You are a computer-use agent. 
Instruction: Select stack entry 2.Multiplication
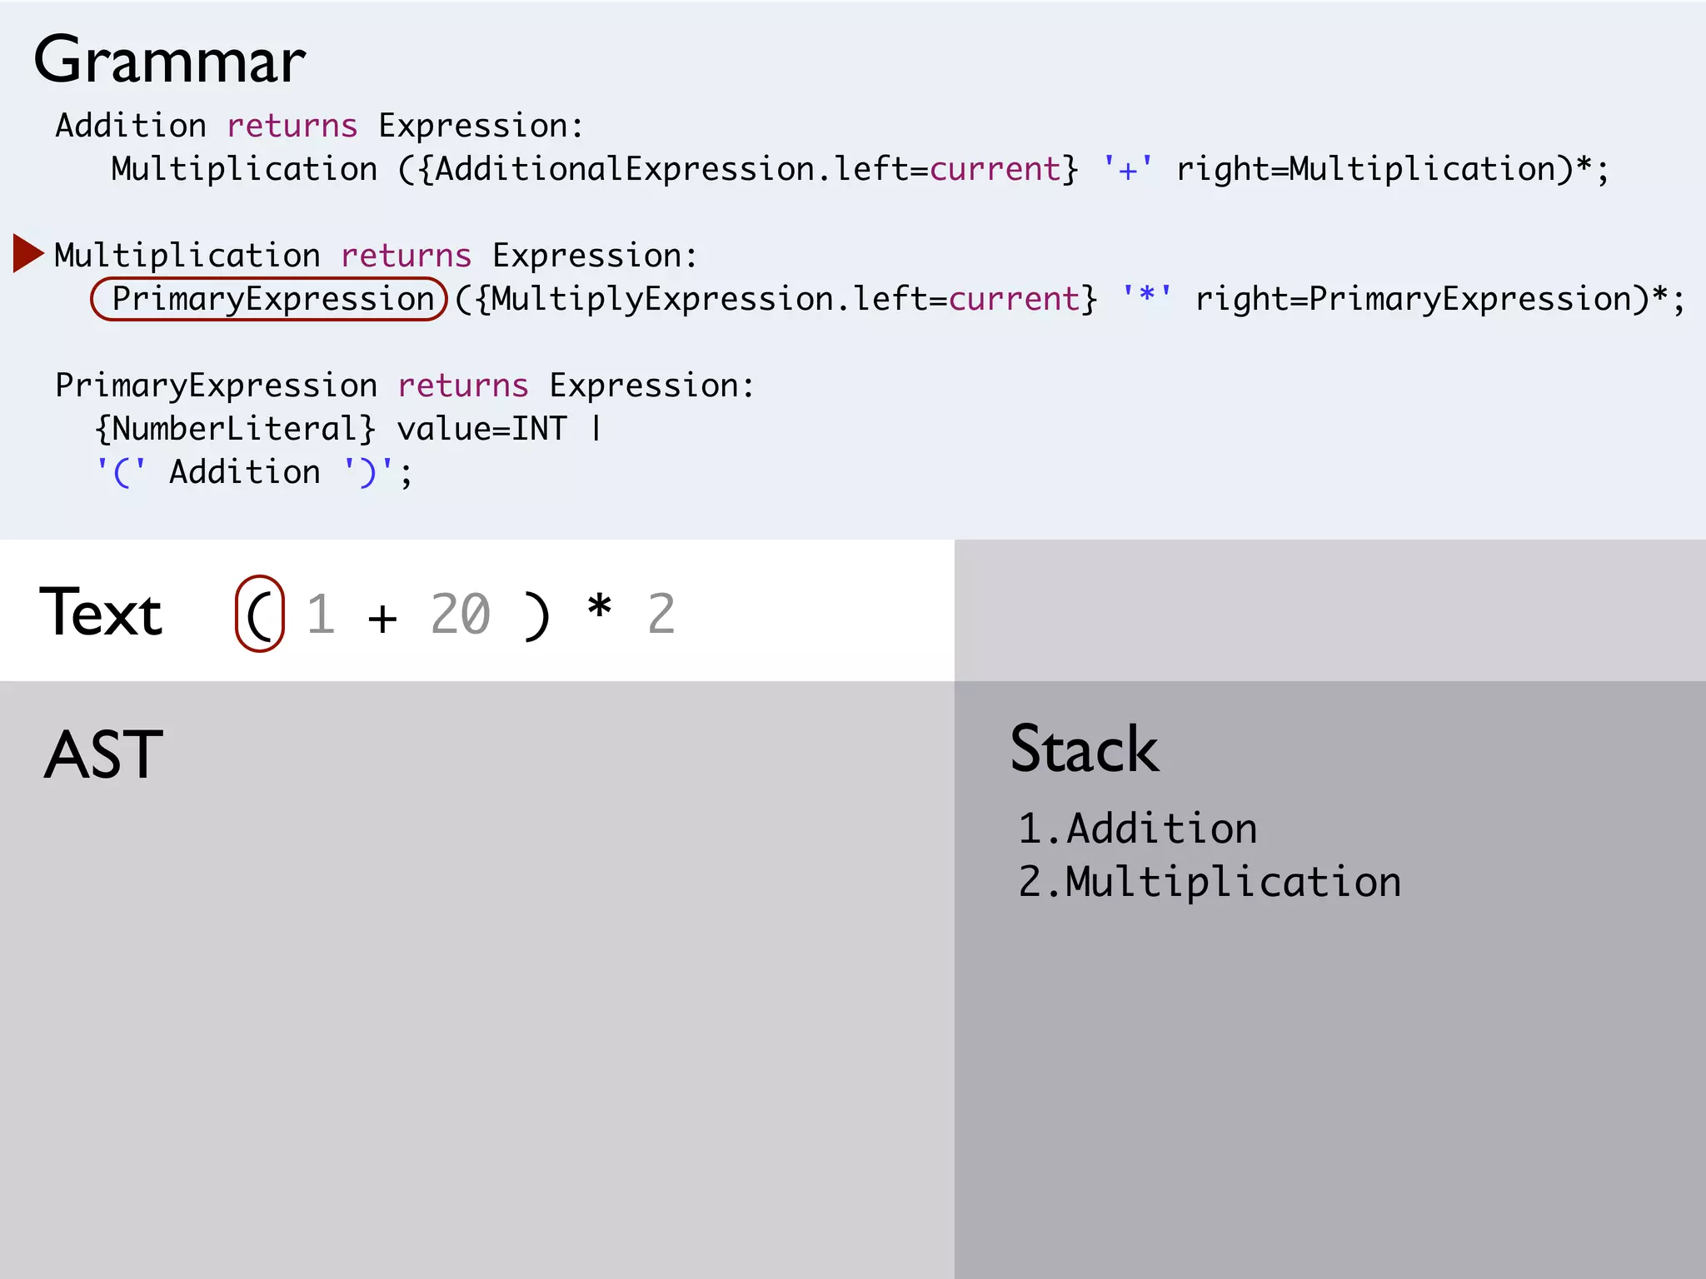tap(1209, 882)
